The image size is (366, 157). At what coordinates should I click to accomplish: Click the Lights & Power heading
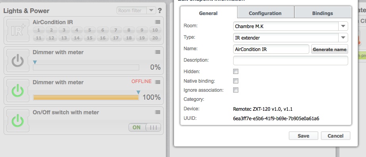click(27, 11)
